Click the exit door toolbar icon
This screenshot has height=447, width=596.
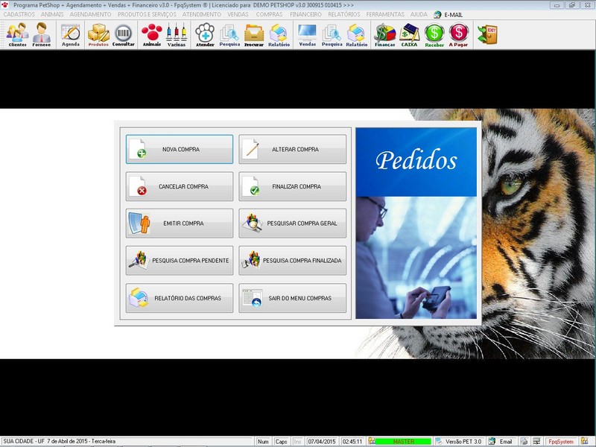487,34
